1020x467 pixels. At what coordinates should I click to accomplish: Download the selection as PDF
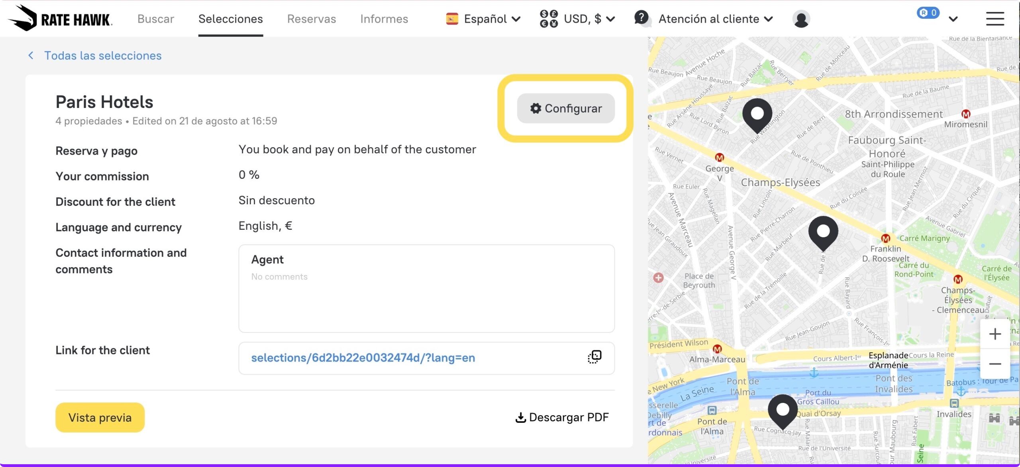click(562, 417)
